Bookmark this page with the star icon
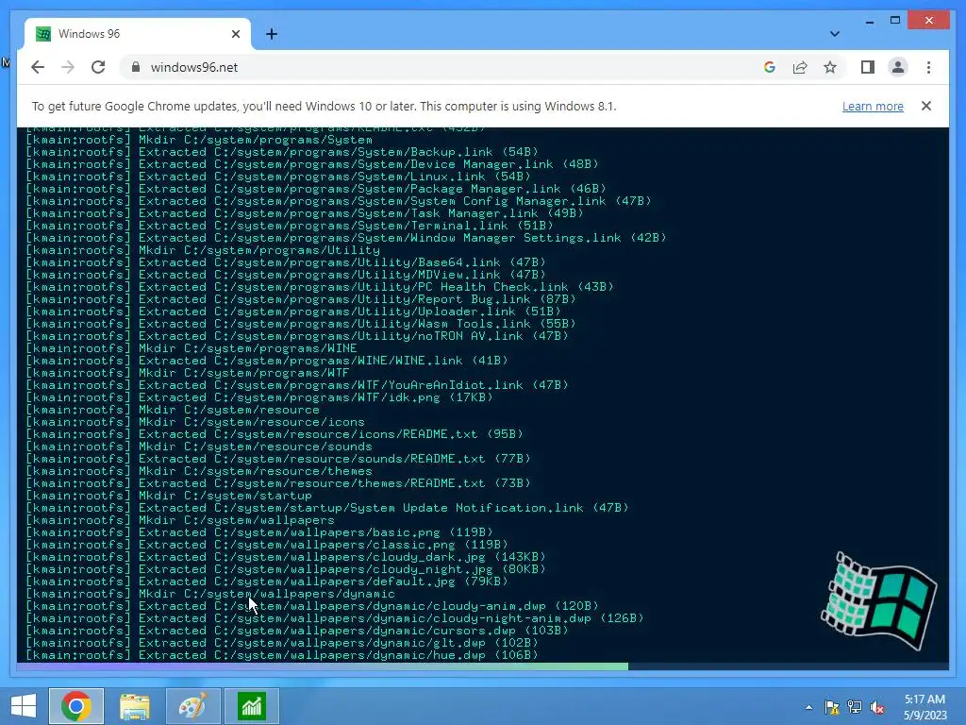This screenshot has height=725, width=966. [830, 67]
